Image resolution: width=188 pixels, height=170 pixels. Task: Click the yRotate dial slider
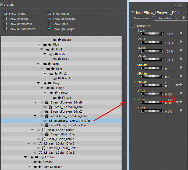pos(152,68)
